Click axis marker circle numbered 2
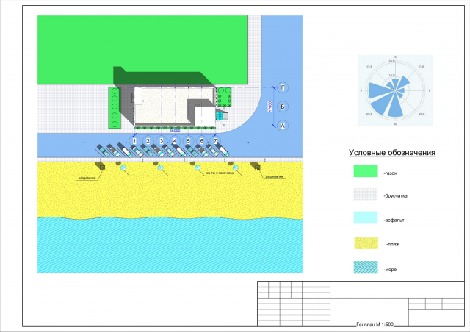This screenshot has height=332, width=470. (148, 141)
